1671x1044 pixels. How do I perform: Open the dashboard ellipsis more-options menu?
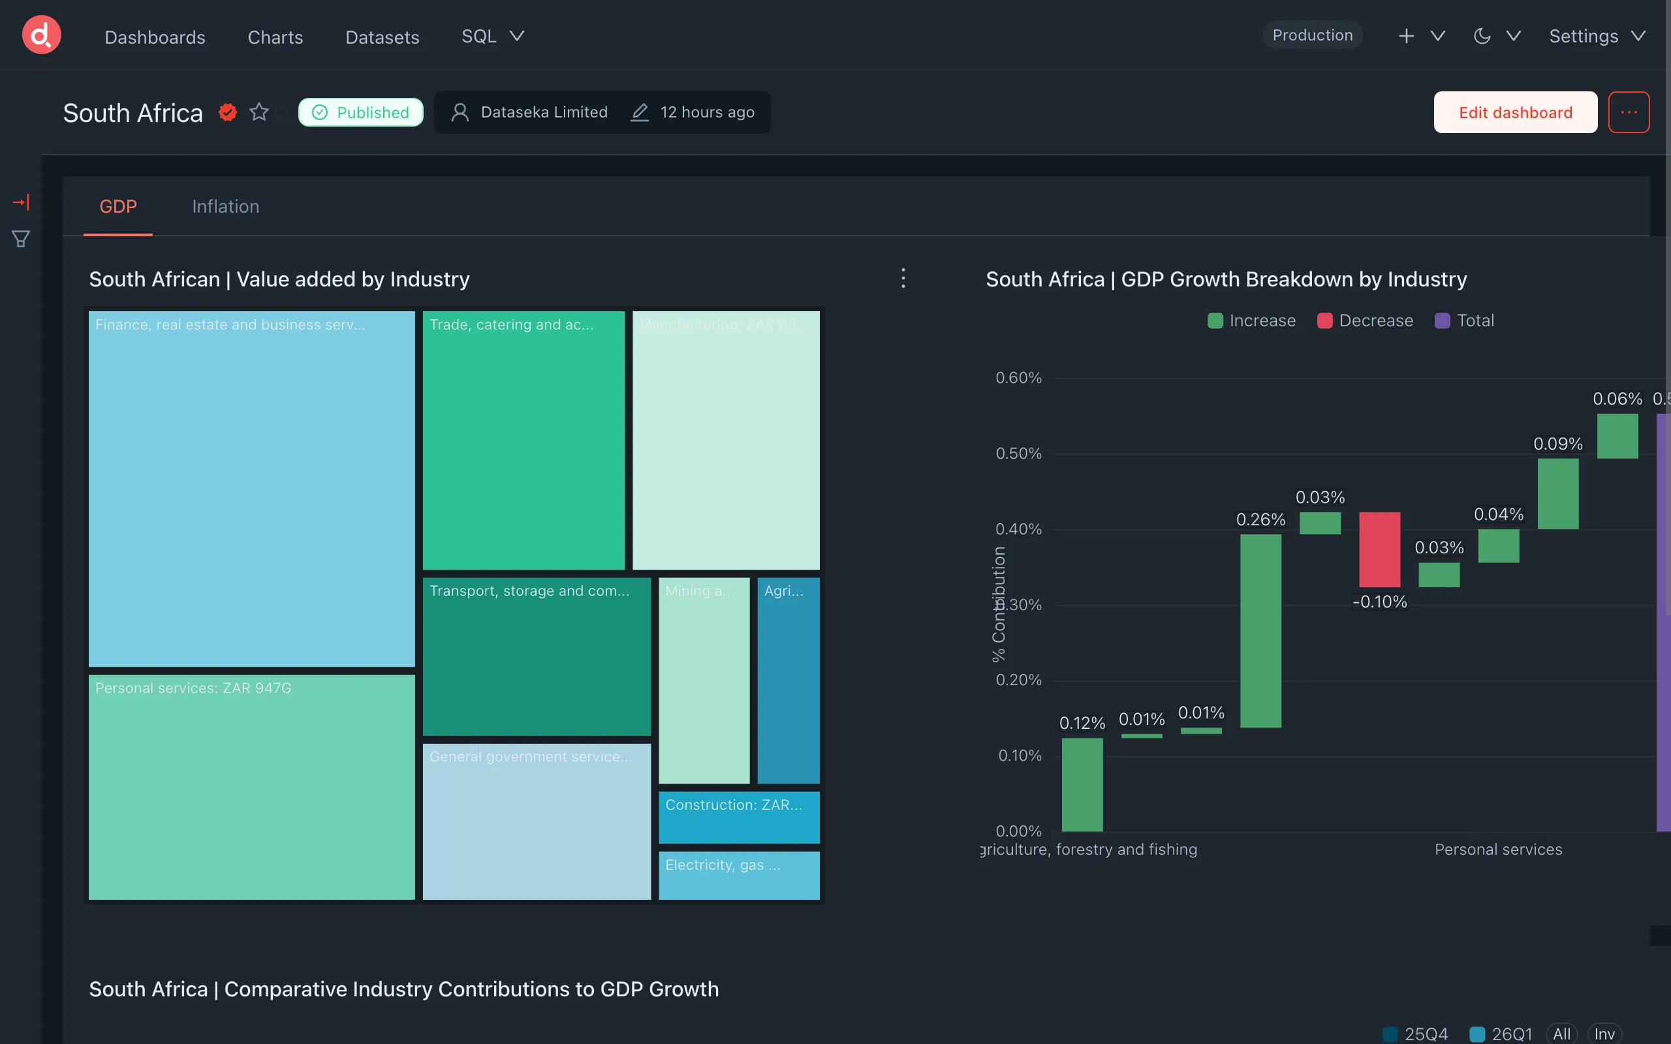tap(1628, 112)
